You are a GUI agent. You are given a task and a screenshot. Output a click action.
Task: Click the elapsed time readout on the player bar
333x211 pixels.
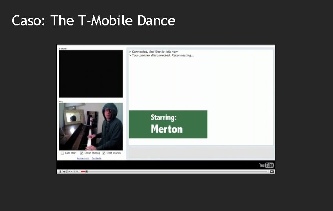click(x=73, y=172)
